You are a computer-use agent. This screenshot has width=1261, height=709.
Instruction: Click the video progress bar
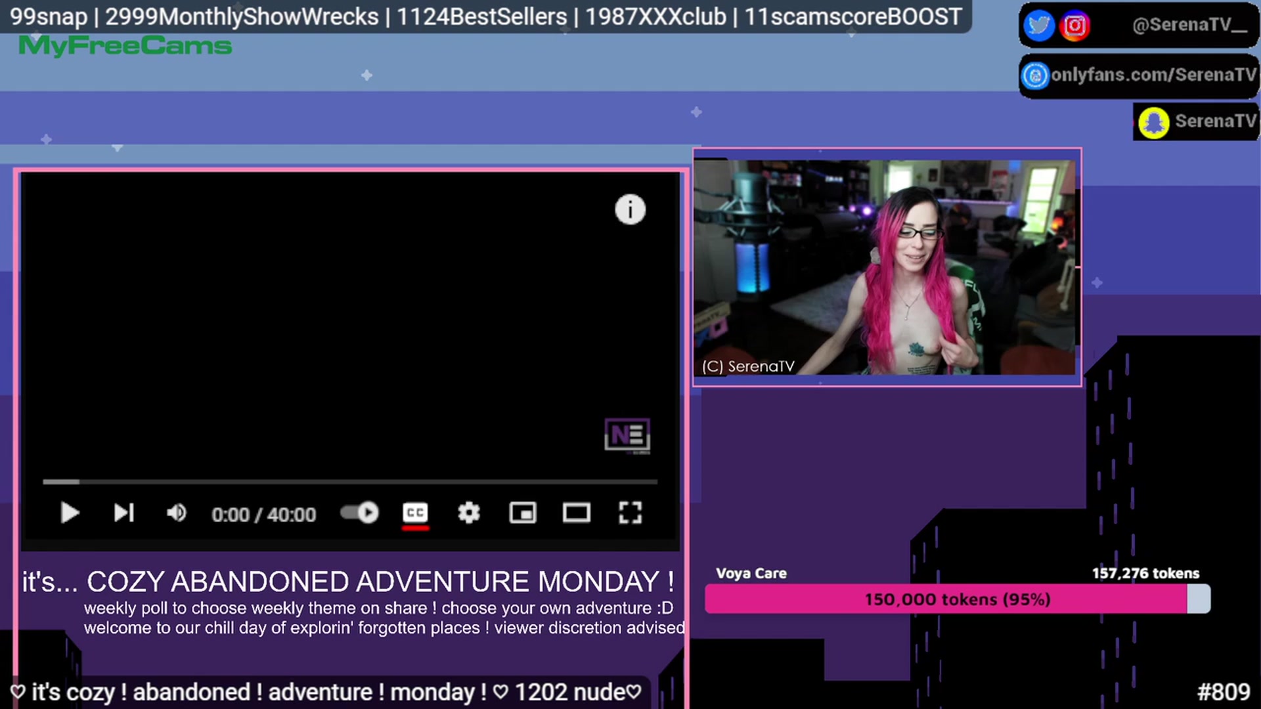(x=350, y=482)
